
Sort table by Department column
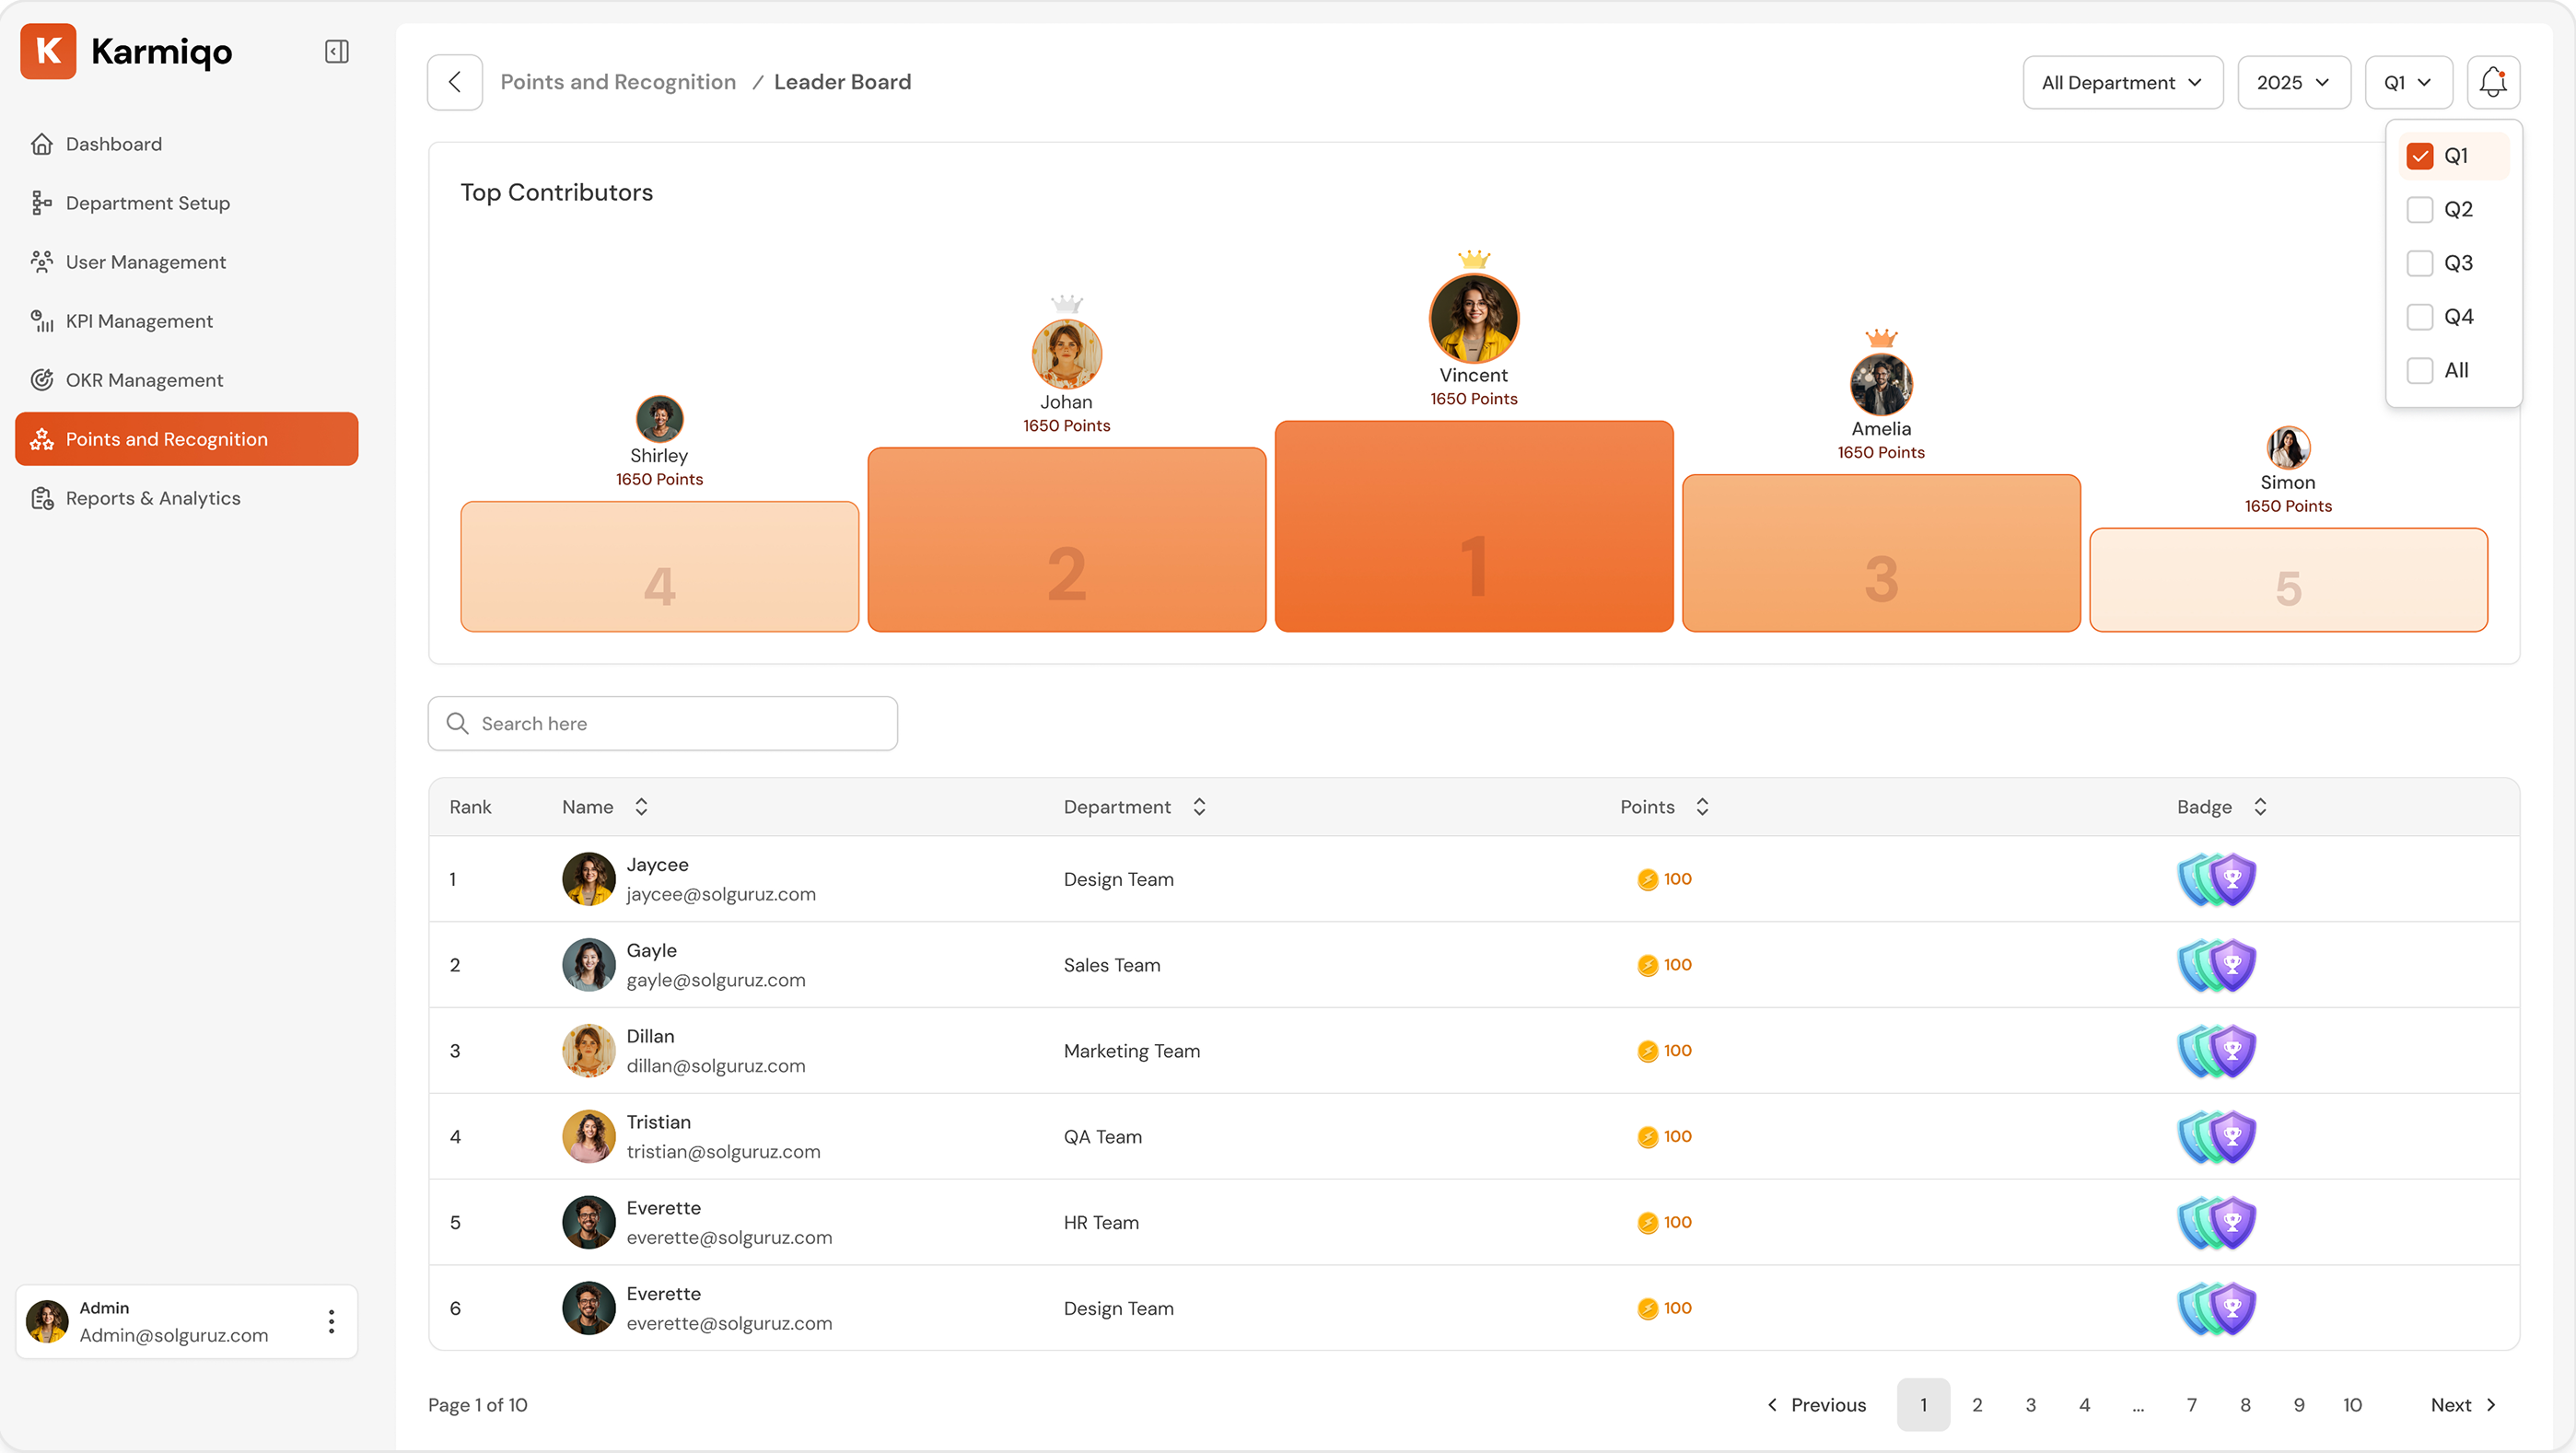(1199, 807)
